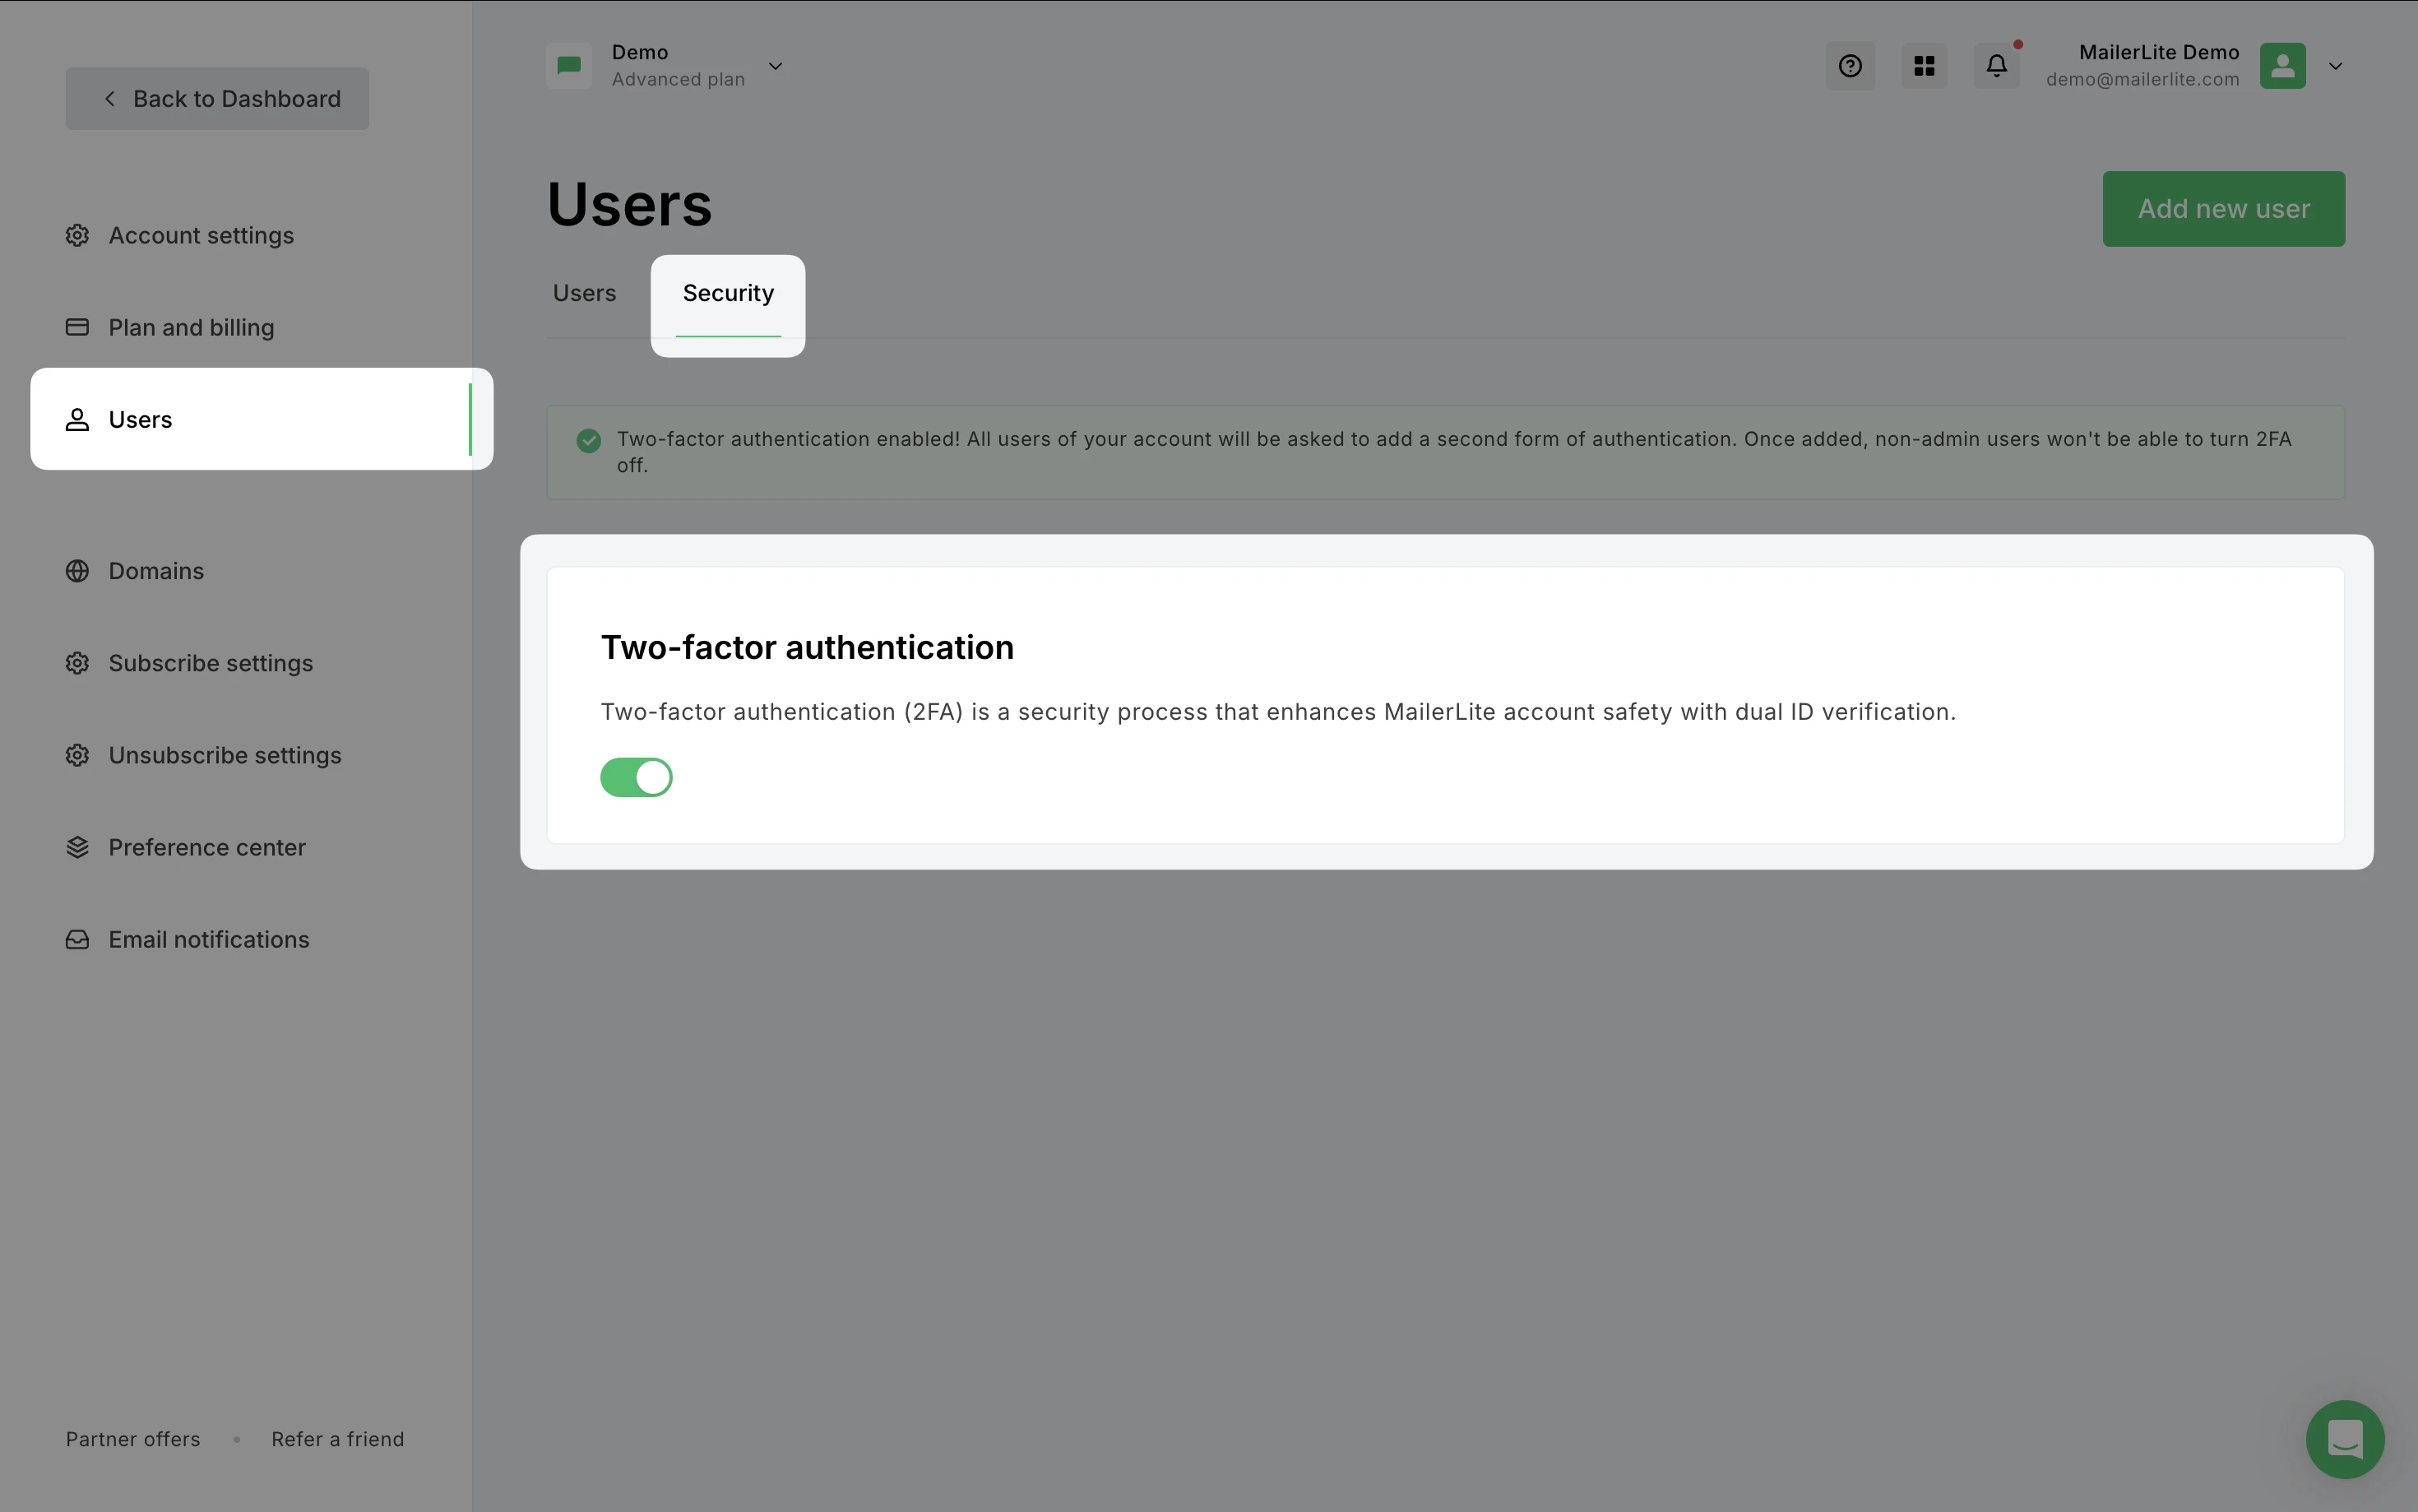Click the Preference center layers icon
This screenshot has height=1512, width=2418.
click(x=77, y=847)
